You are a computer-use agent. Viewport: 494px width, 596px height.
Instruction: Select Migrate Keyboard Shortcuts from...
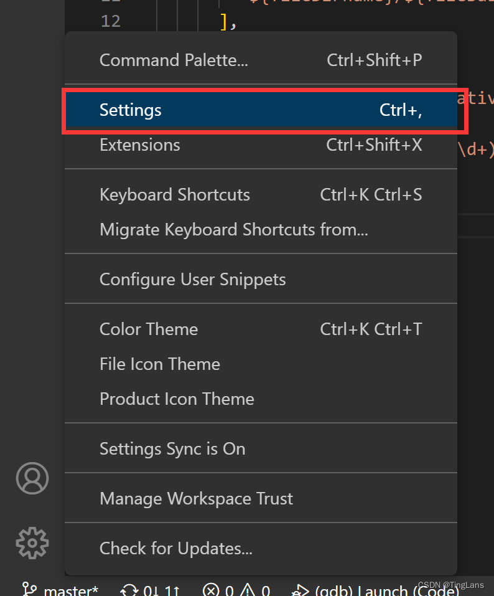[261, 230]
